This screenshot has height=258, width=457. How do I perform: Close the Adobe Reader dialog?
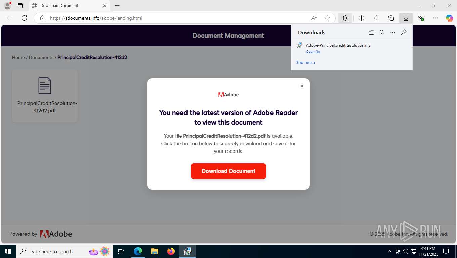tap(302, 86)
